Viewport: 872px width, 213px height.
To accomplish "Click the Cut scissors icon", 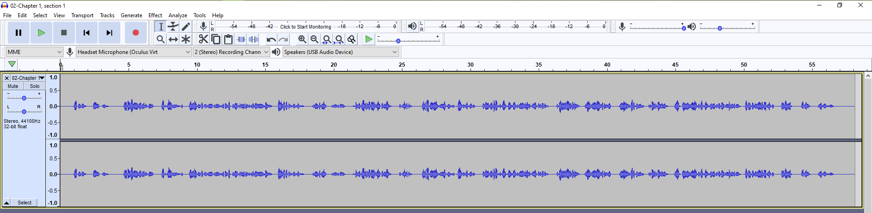I will 203,39.
